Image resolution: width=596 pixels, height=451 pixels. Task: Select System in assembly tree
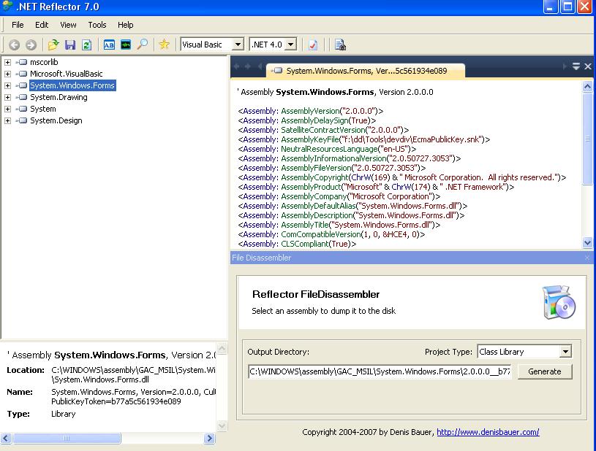pyautogui.click(x=43, y=109)
